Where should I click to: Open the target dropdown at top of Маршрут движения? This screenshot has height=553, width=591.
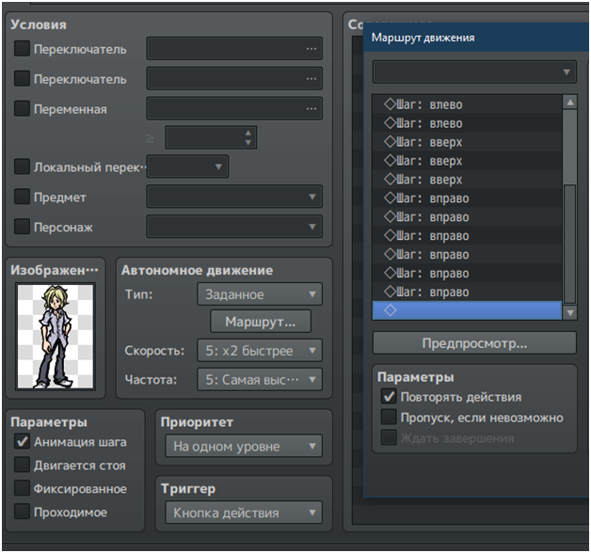tap(474, 72)
